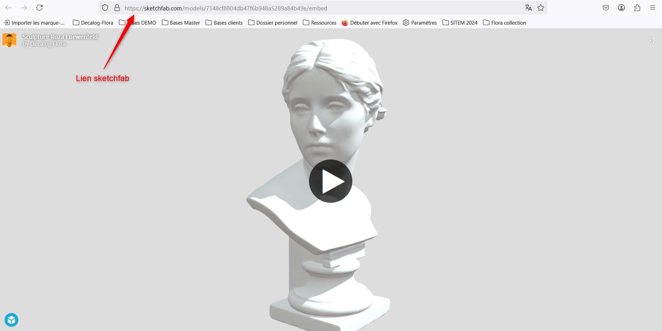
Task: Open the share model icon
Action: coord(652,41)
